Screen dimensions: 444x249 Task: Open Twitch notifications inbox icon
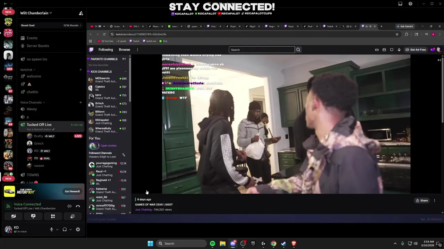(384, 50)
